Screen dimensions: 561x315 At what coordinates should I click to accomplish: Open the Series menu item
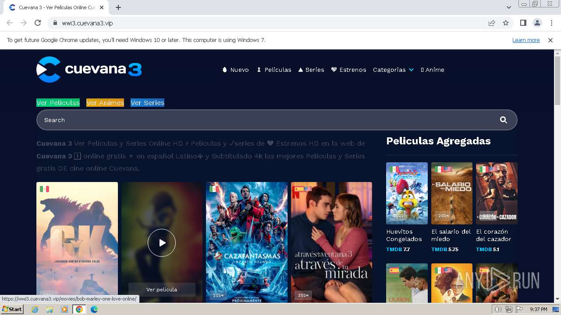311,70
